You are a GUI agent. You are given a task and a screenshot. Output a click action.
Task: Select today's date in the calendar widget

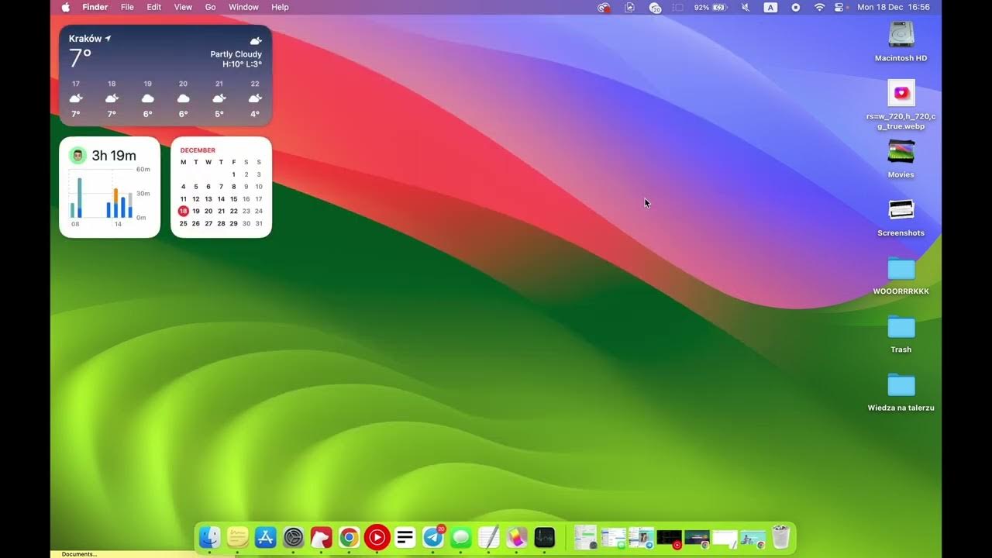183,210
